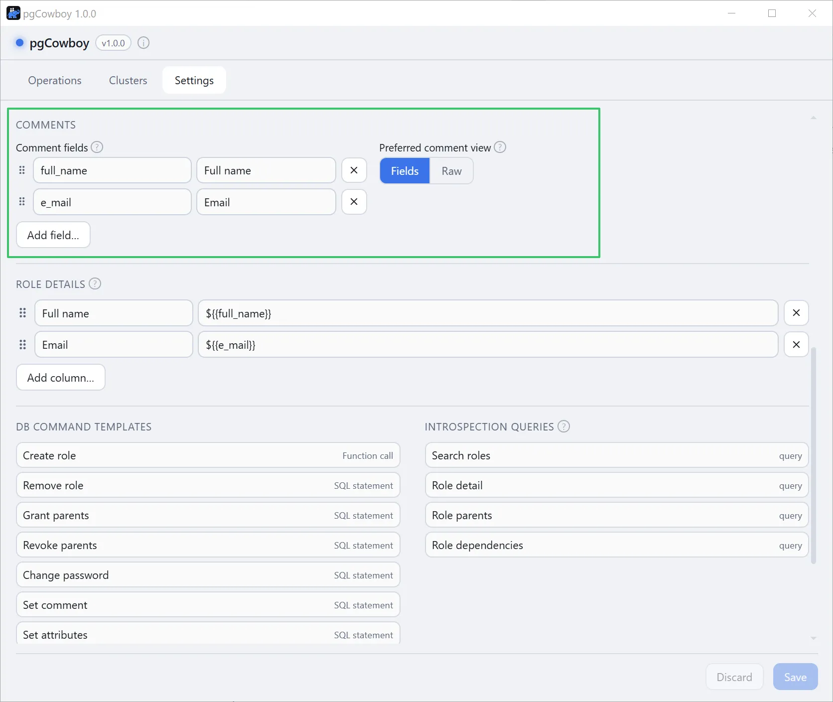Image resolution: width=833 pixels, height=702 pixels.
Task: Click the Email label input in Comments
Action: click(267, 202)
